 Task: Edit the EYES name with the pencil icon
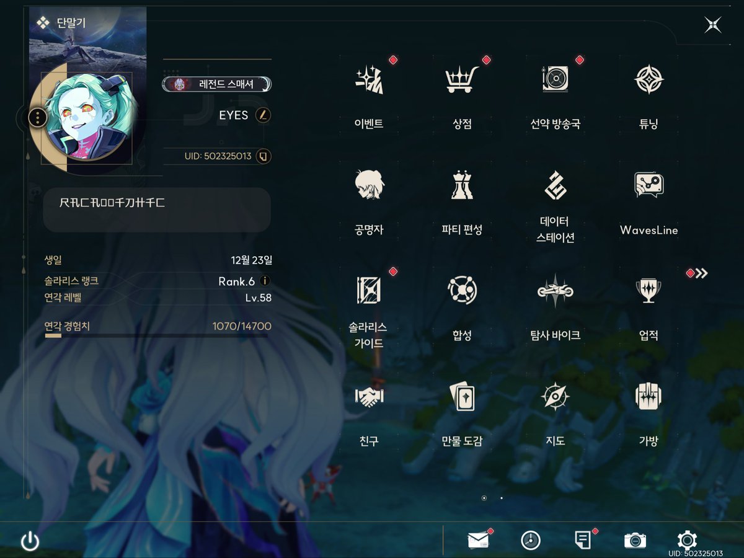263,115
